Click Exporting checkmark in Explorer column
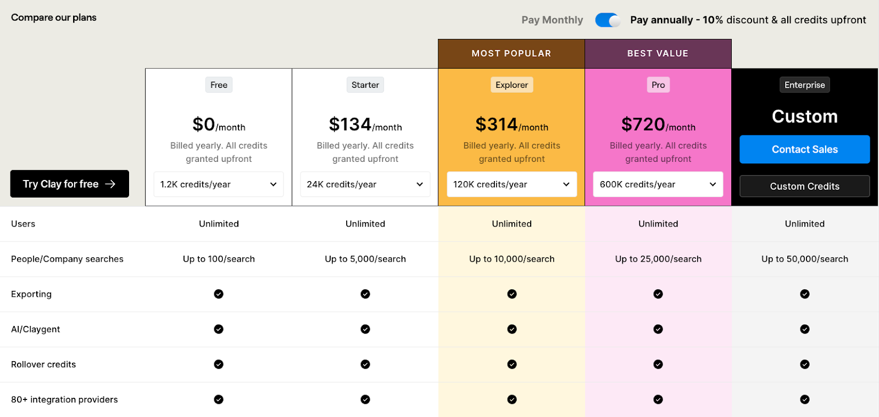This screenshot has height=417, width=879. [x=512, y=294]
